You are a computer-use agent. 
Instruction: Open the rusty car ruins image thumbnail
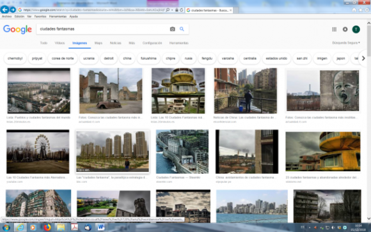click(111, 91)
